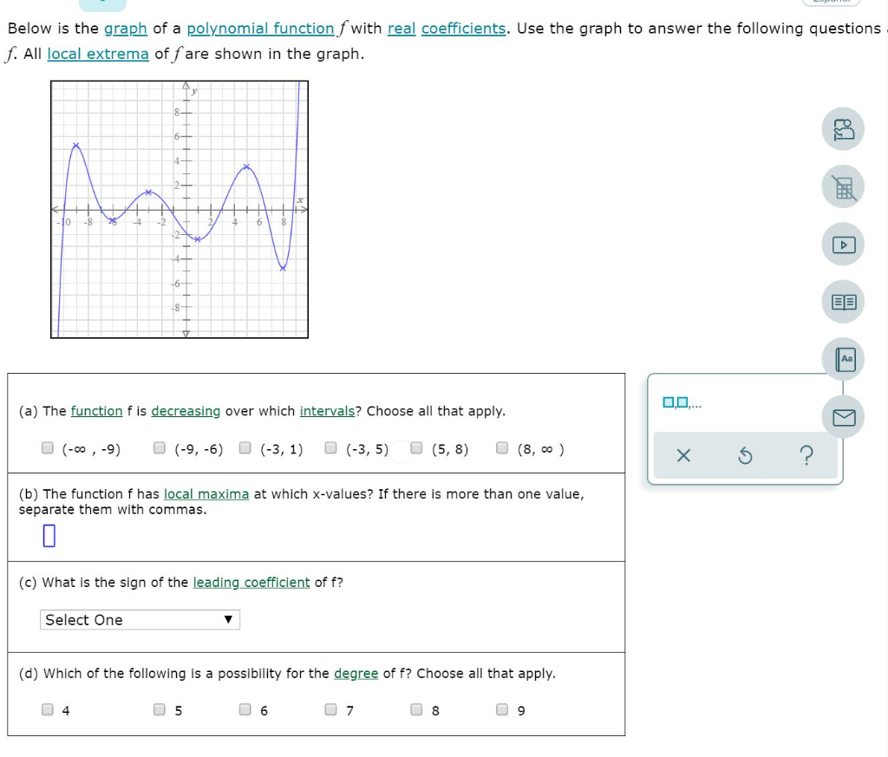Screen dimensions: 888x757
Task: Check degree 9 in part (d)
Action: pos(501,709)
